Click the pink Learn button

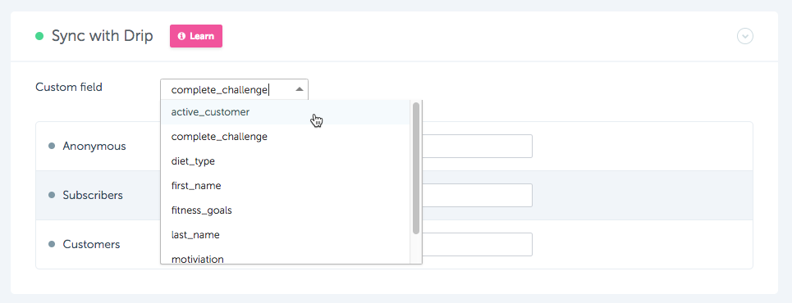[196, 36]
